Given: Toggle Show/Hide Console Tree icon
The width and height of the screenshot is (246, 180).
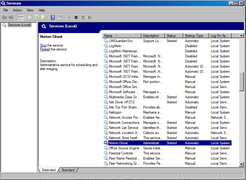Looking at the screenshot, I should tap(20, 17).
